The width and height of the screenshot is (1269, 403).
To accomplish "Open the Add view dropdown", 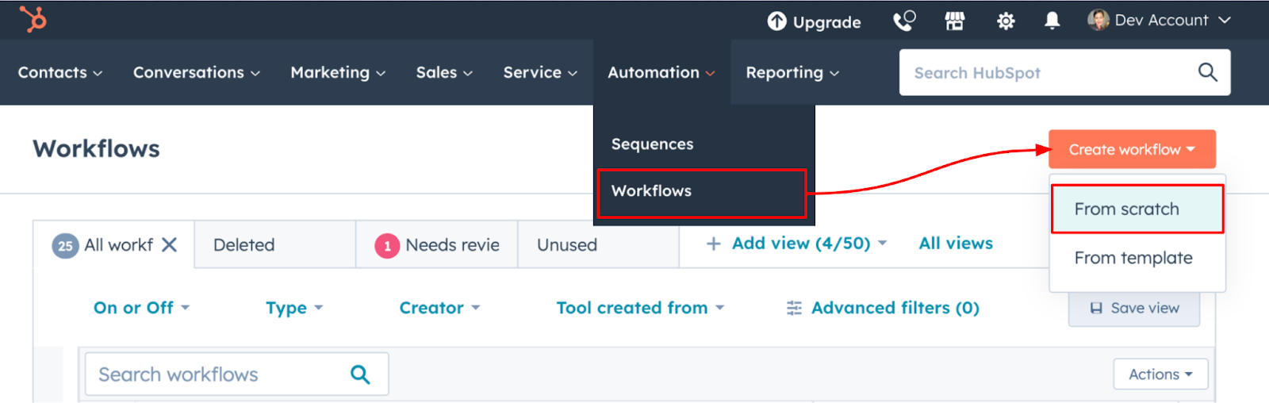I will [x=796, y=244].
